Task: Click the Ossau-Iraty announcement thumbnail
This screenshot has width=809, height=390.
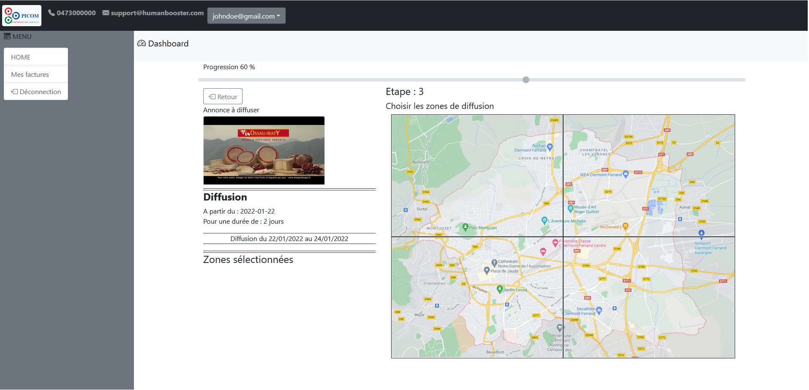Action: pos(264,150)
